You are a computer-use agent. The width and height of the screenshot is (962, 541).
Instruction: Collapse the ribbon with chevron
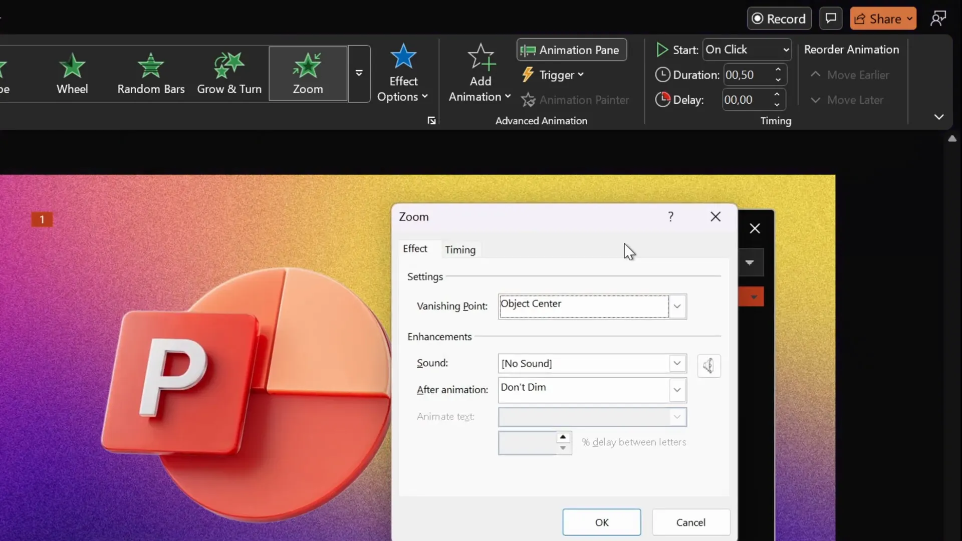[x=939, y=117]
